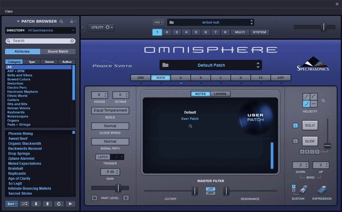Open the SYSTEM page
The height and width of the screenshot is (212, 342).
click(260, 32)
